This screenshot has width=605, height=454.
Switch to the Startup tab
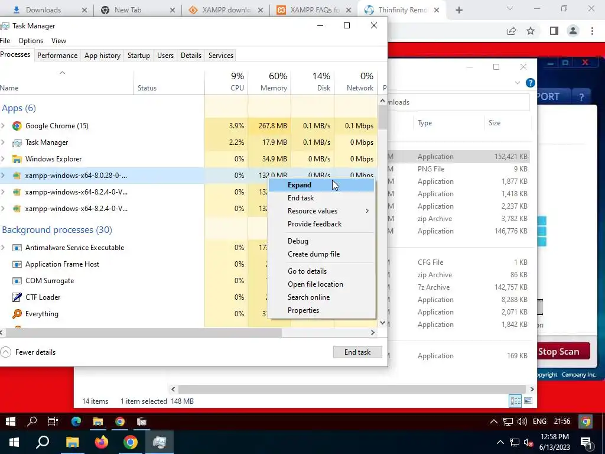(x=138, y=56)
